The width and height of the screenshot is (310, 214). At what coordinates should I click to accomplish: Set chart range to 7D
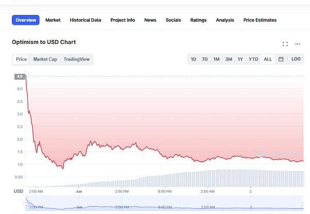click(205, 59)
